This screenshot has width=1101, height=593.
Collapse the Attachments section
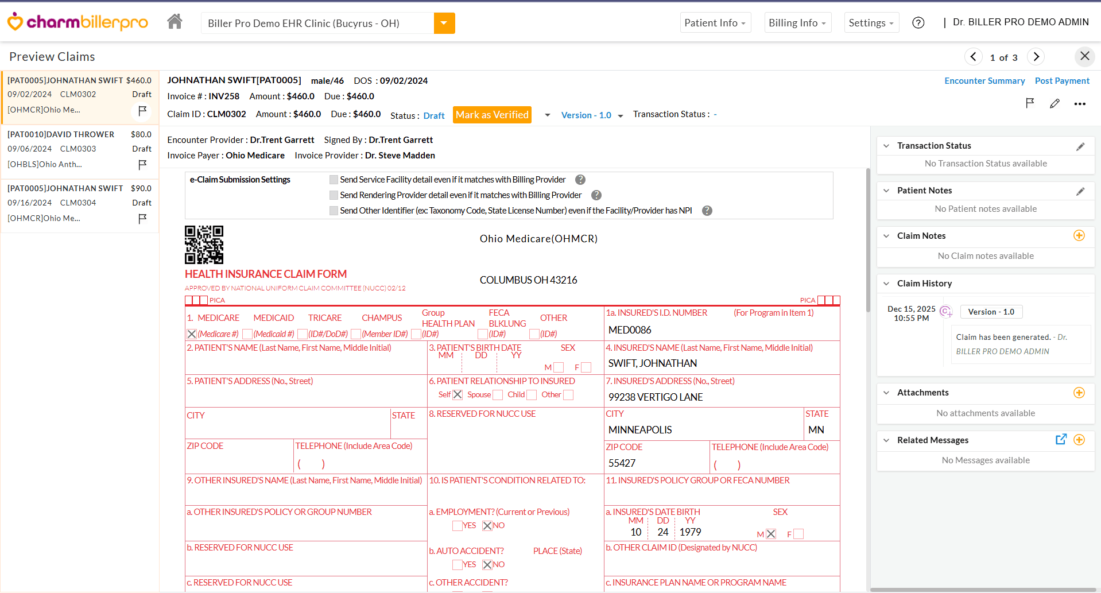point(886,393)
